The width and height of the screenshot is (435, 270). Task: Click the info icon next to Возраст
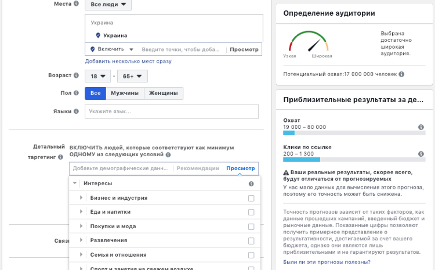pyautogui.click(x=76, y=75)
